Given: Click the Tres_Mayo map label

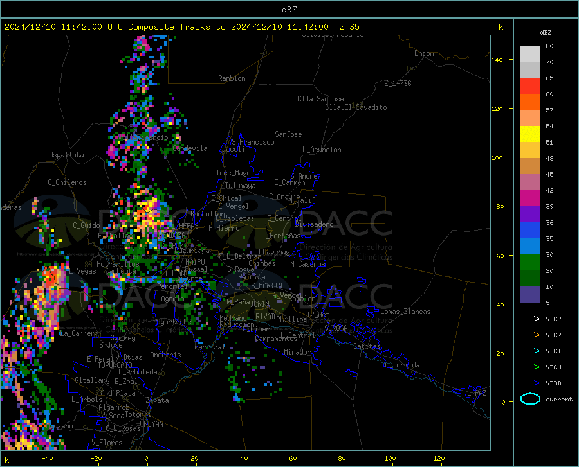Looking at the screenshot, I should (x=233, y=173).
